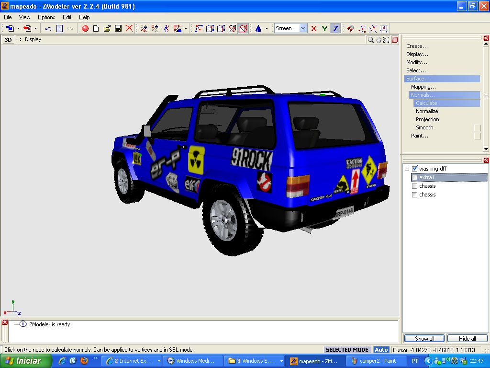Viewport: 490px width, 368px height.
Task: Choose the Smooth normals command
Action: pyautogui.click(x=424, y=127)
